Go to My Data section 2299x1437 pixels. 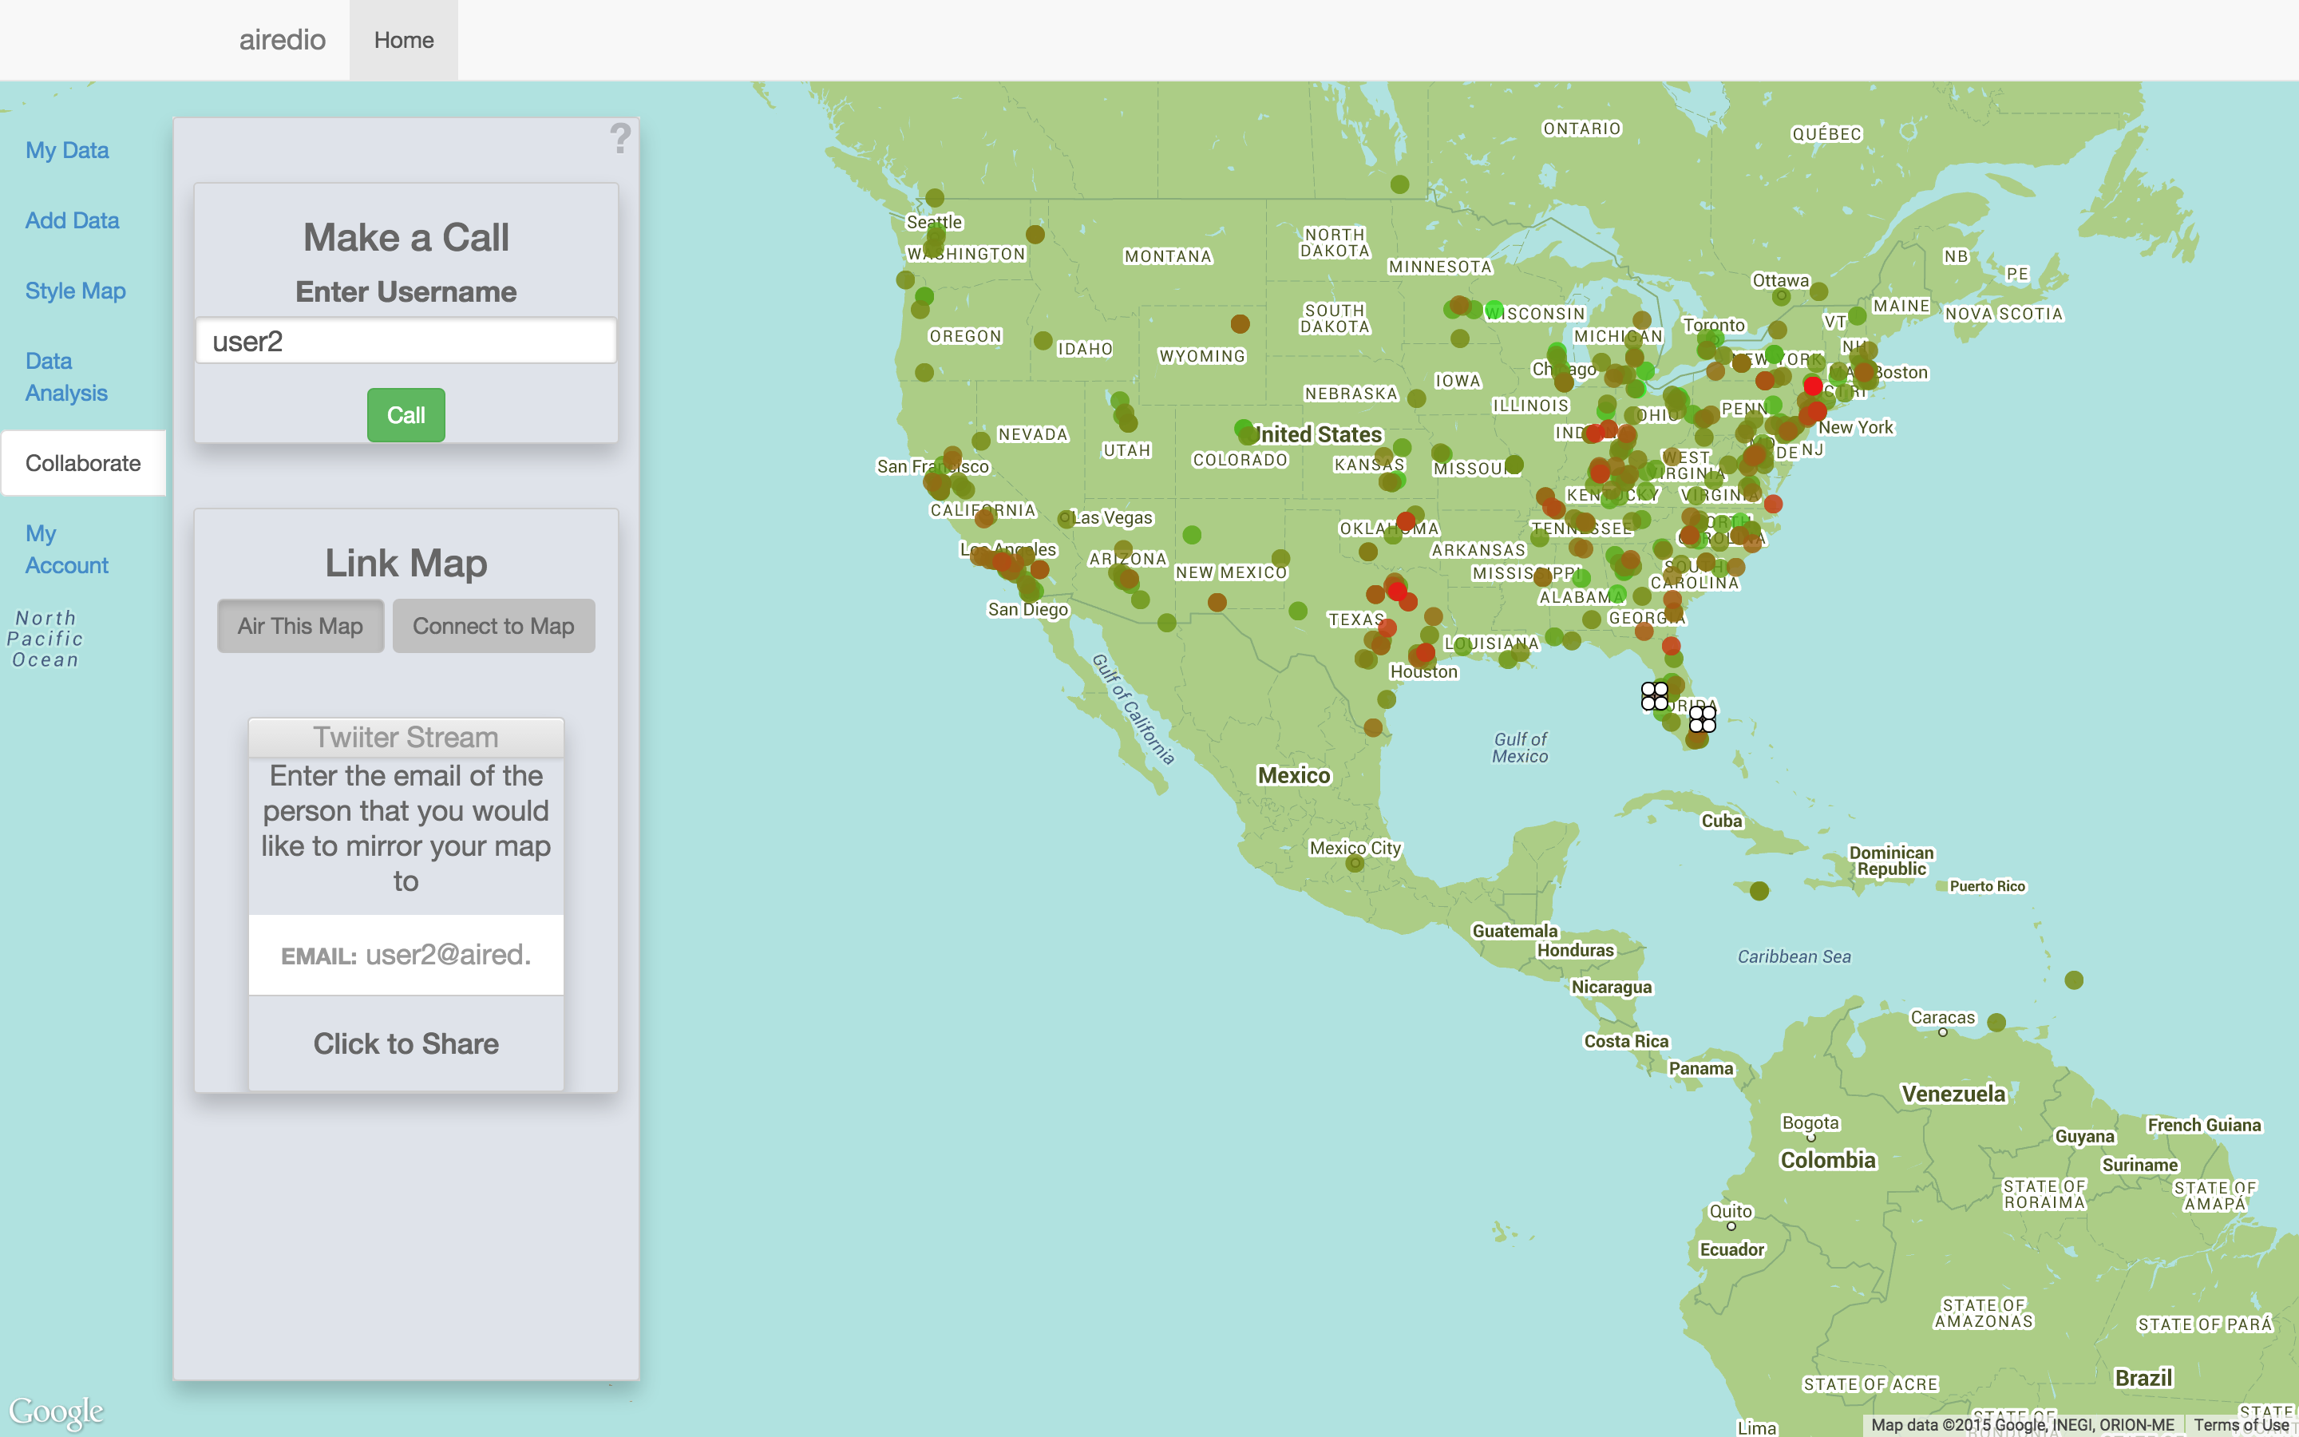(66, 150)
